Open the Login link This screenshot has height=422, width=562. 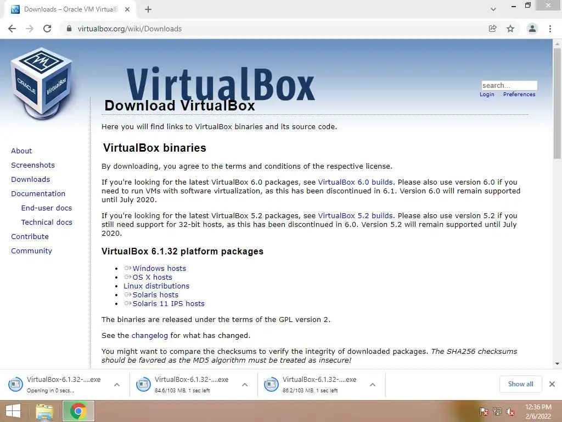click(x=487, y=95)
